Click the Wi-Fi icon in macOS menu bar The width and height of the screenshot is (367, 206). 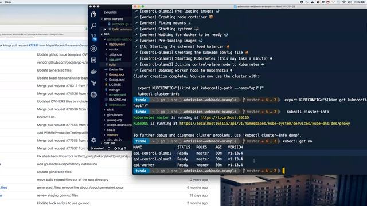[344, 2]
